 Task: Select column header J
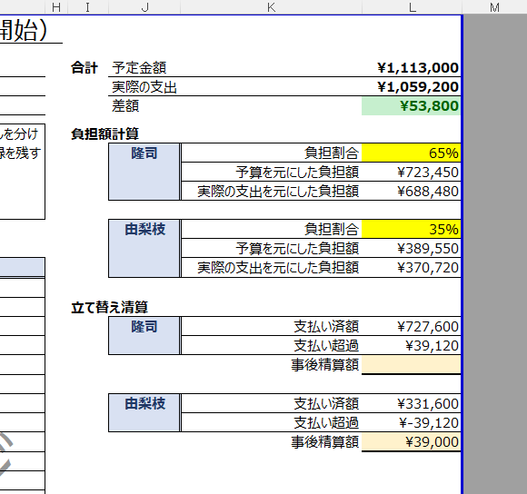[x=144, y=6]
